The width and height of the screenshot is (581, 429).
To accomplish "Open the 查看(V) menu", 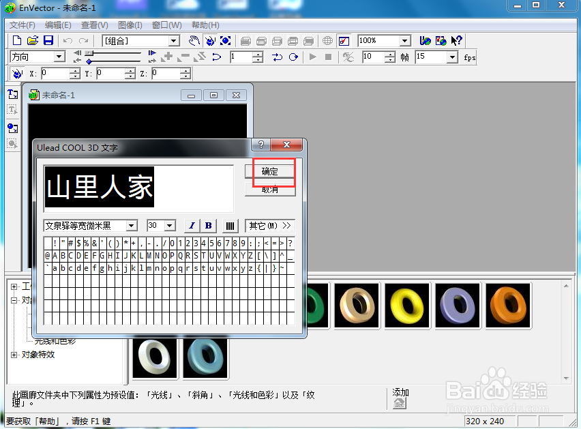I will pos(95,25).
